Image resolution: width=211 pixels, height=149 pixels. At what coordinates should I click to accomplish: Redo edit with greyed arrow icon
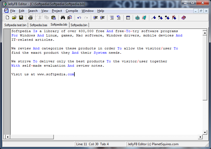click(x=86, y=18)
